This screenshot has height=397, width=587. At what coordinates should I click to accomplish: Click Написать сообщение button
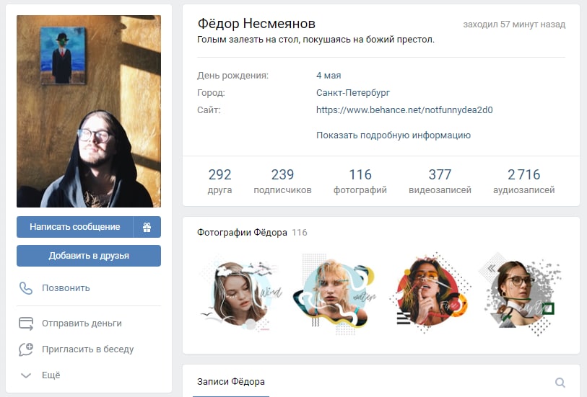coord(75,227)
